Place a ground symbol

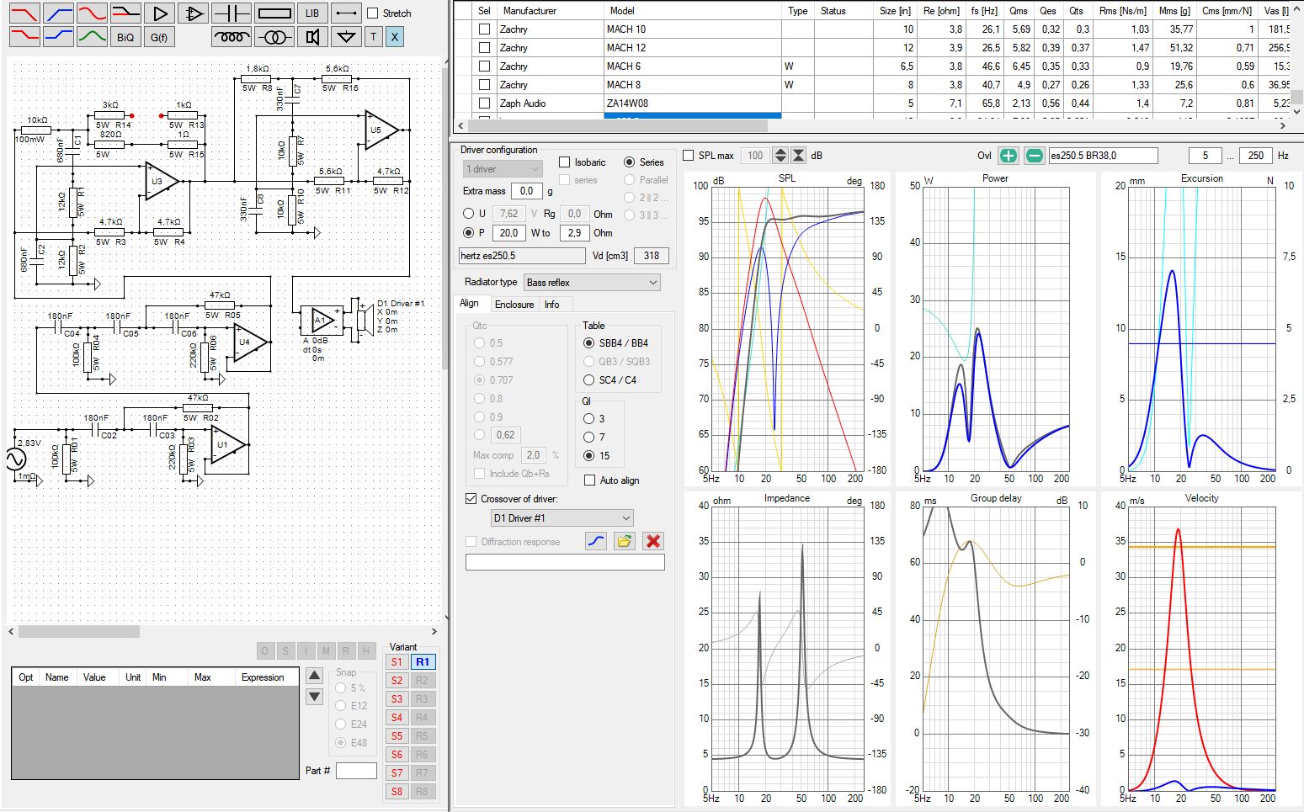coord(346,36)
